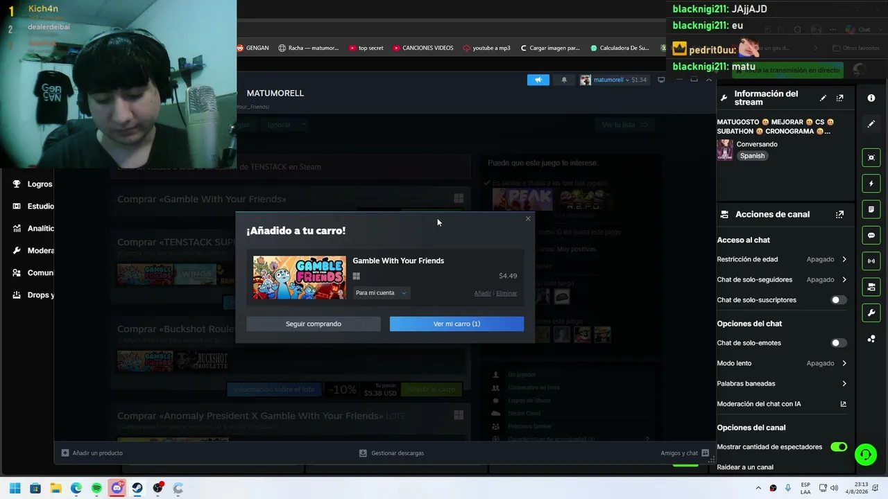Open 'Amigos y chat' in Steam
The height and width of the screenshot is (499, 888).
pos(685,453)
